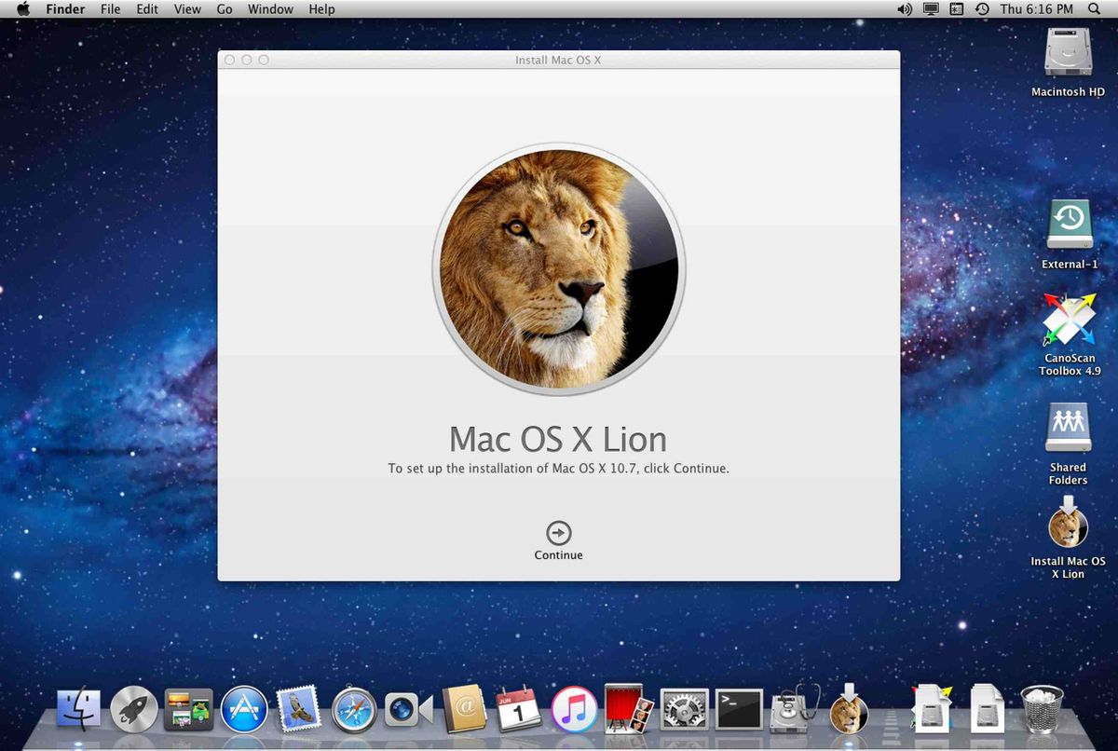Open the Go menu in the menu bar
The image size is (1118, 751).
pos(224,9)
